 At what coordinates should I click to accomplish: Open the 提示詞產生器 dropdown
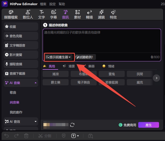click(x=58, y=57)
